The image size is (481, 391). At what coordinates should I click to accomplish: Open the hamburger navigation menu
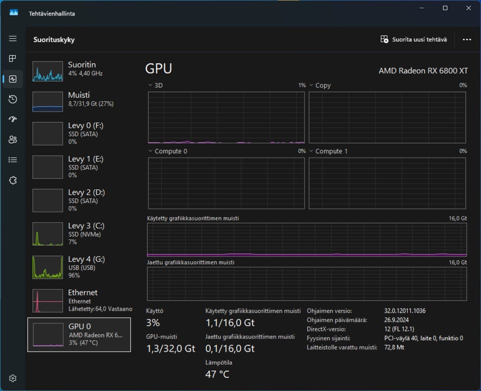coord(13,39)
